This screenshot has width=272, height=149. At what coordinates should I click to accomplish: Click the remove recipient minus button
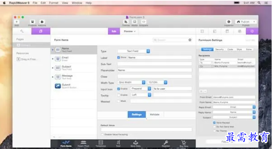coord(205,91)
